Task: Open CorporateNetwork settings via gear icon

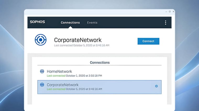Action: pos(156,86)
